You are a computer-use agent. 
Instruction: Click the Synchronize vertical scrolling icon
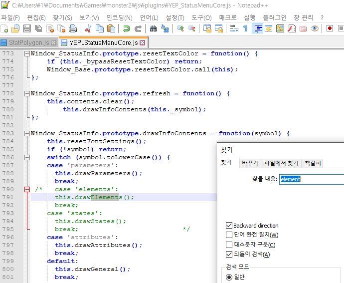(207, 28)
